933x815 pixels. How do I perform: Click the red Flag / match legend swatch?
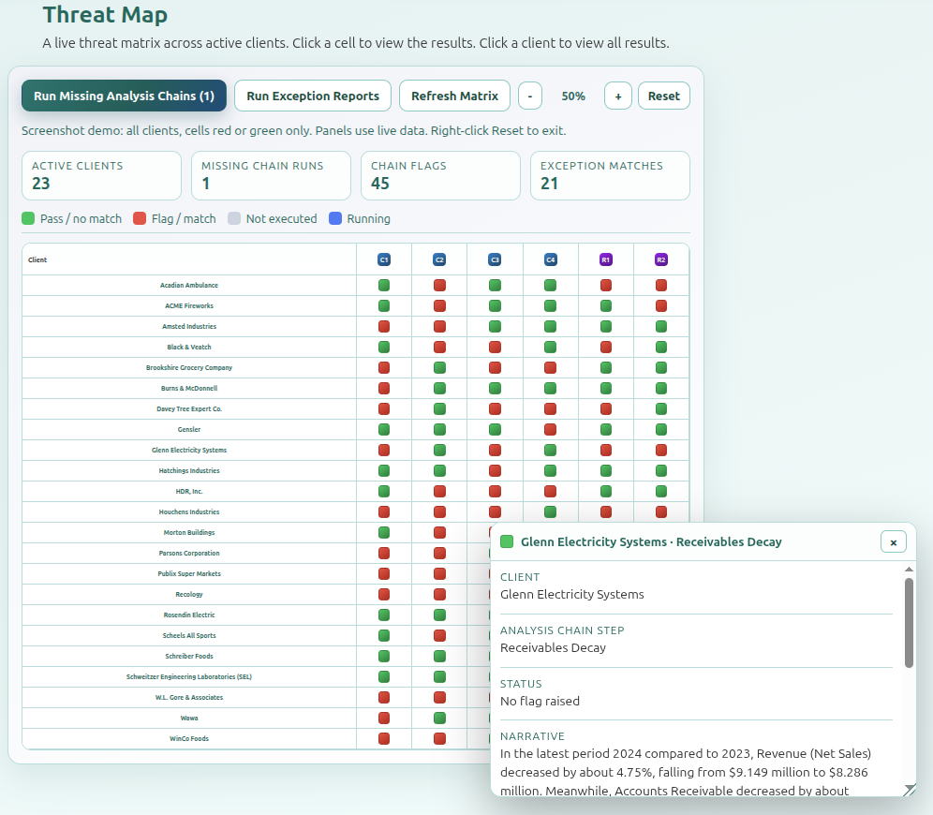click(140, 218)
